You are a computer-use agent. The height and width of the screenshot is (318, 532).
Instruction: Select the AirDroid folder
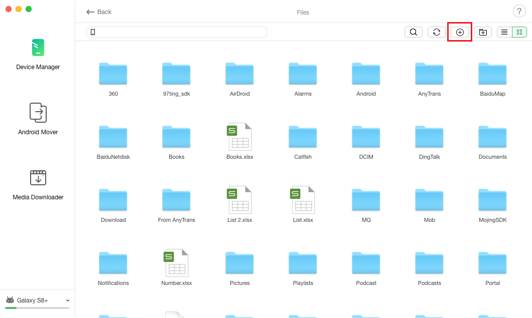point(239,74)
